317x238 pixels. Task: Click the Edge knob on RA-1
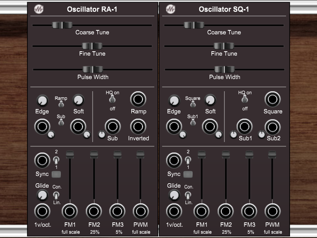coord(42,100)
